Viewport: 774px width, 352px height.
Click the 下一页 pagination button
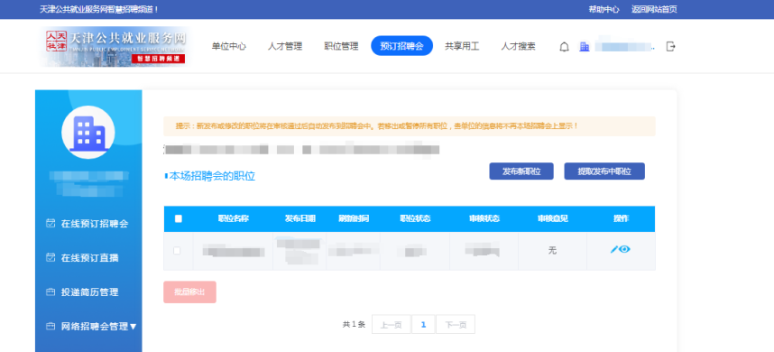point(456,324)
